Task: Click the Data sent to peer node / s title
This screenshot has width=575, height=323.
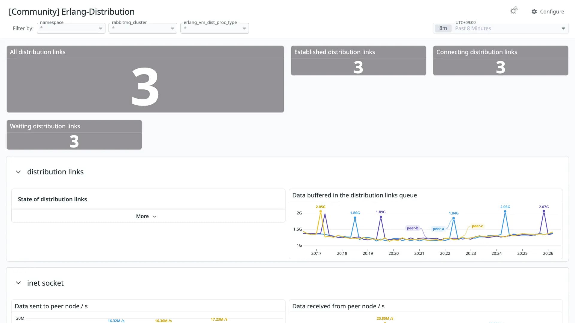Action: [51, 306]
